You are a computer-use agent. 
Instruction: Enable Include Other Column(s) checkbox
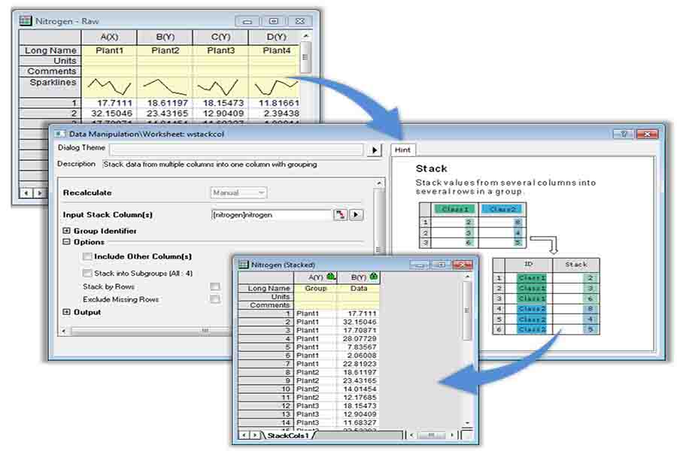[87, 256]
